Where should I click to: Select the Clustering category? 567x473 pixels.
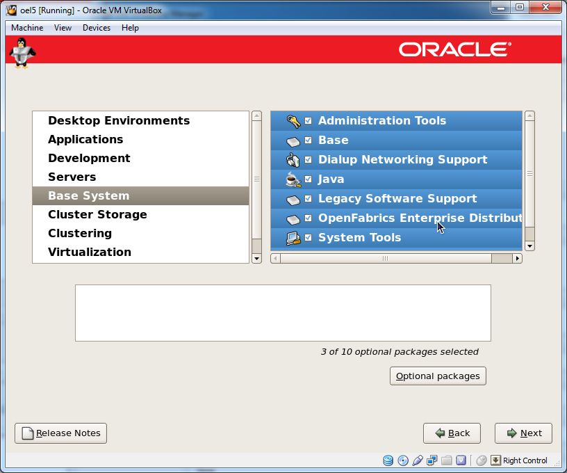140,234
